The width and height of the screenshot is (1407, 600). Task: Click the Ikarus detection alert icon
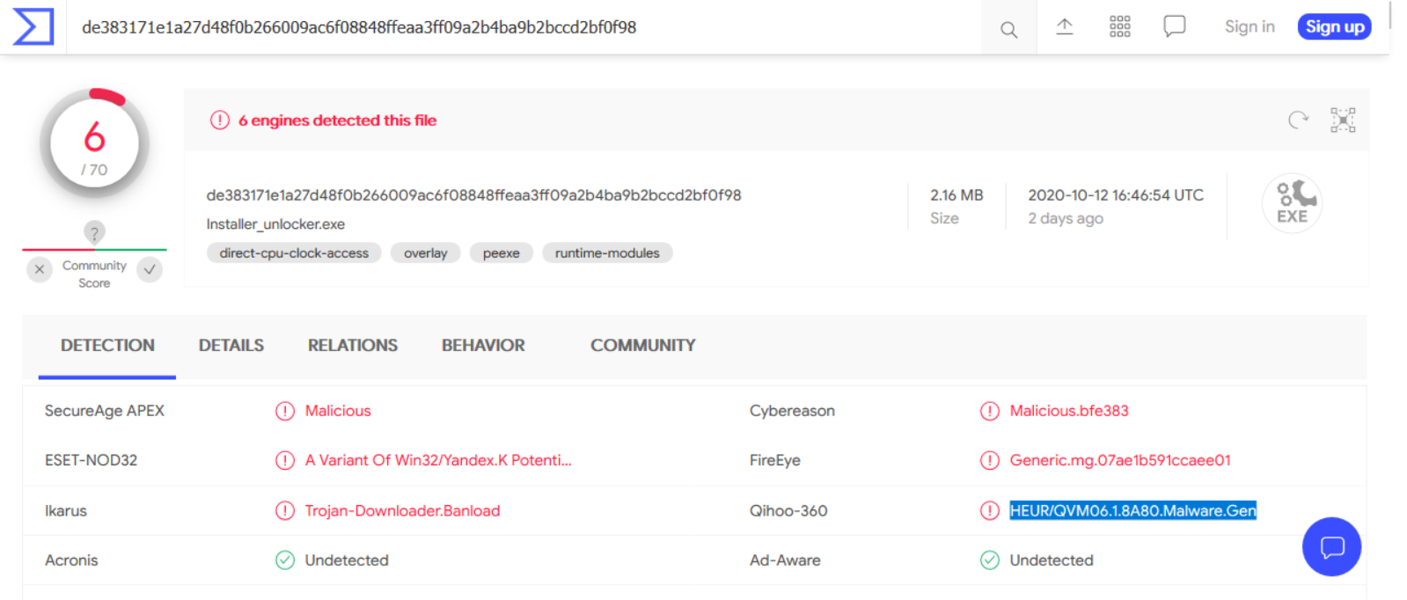[285, 510]
